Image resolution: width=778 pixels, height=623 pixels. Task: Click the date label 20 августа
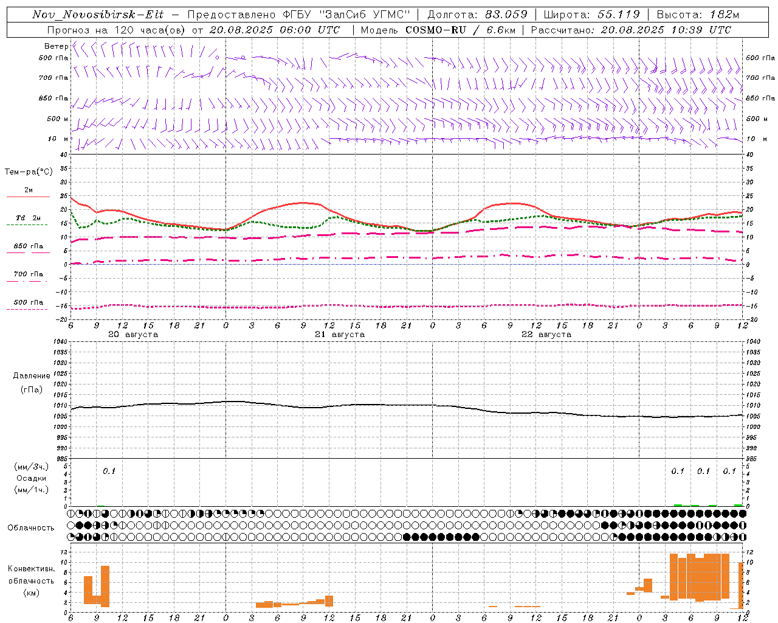133,335
